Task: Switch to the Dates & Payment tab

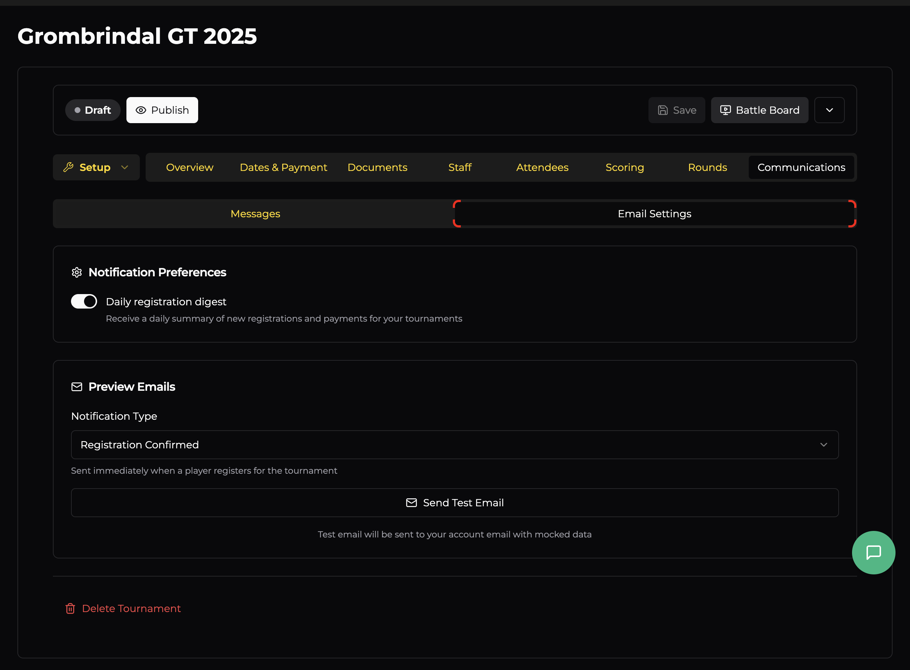Action: coord(283,167)
